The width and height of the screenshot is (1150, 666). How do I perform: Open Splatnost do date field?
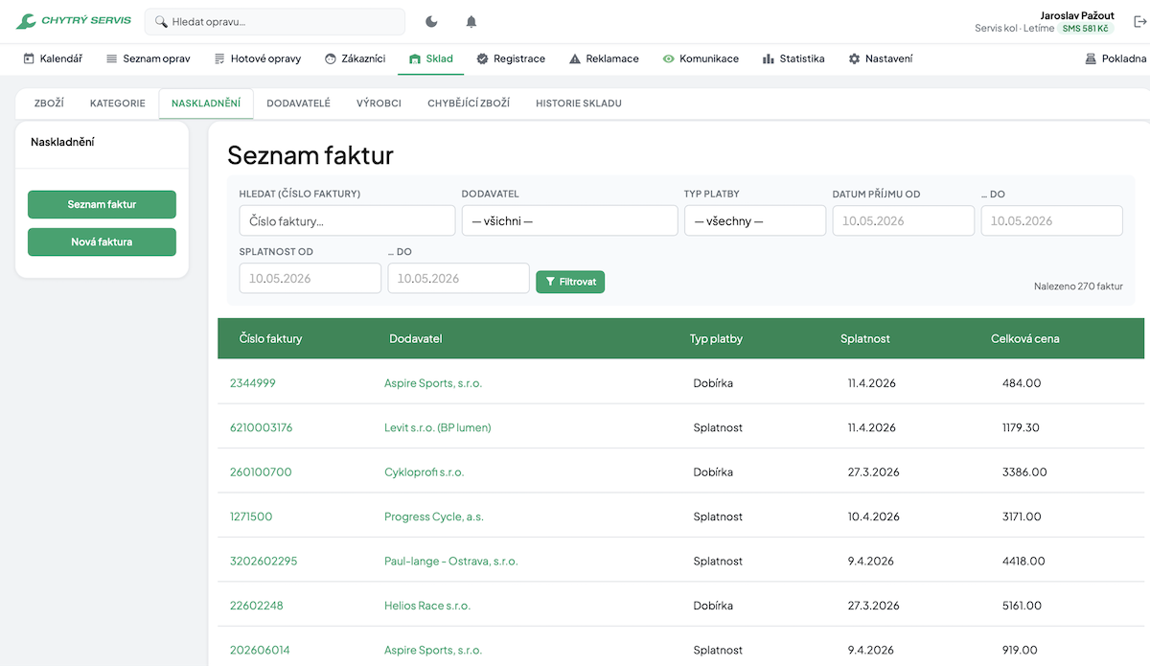click(x=459, y=278)
